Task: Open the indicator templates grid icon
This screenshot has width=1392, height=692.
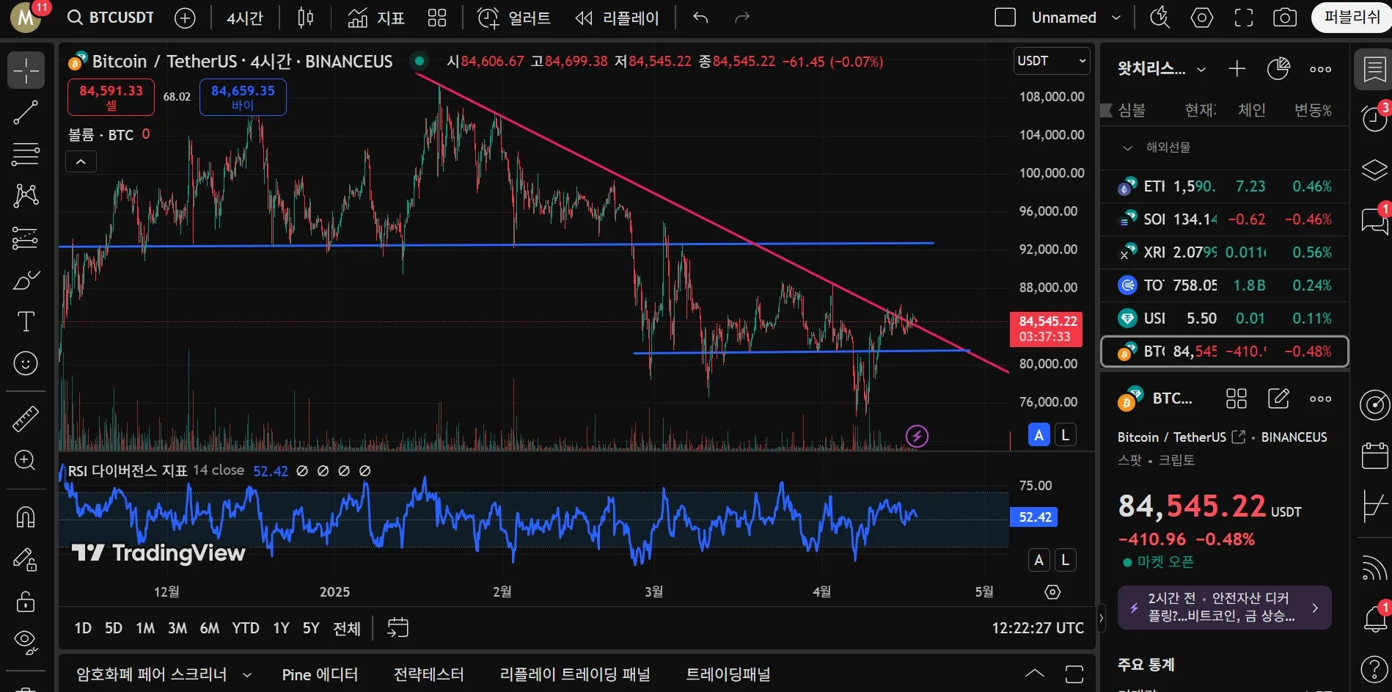Action: point(437,18)
